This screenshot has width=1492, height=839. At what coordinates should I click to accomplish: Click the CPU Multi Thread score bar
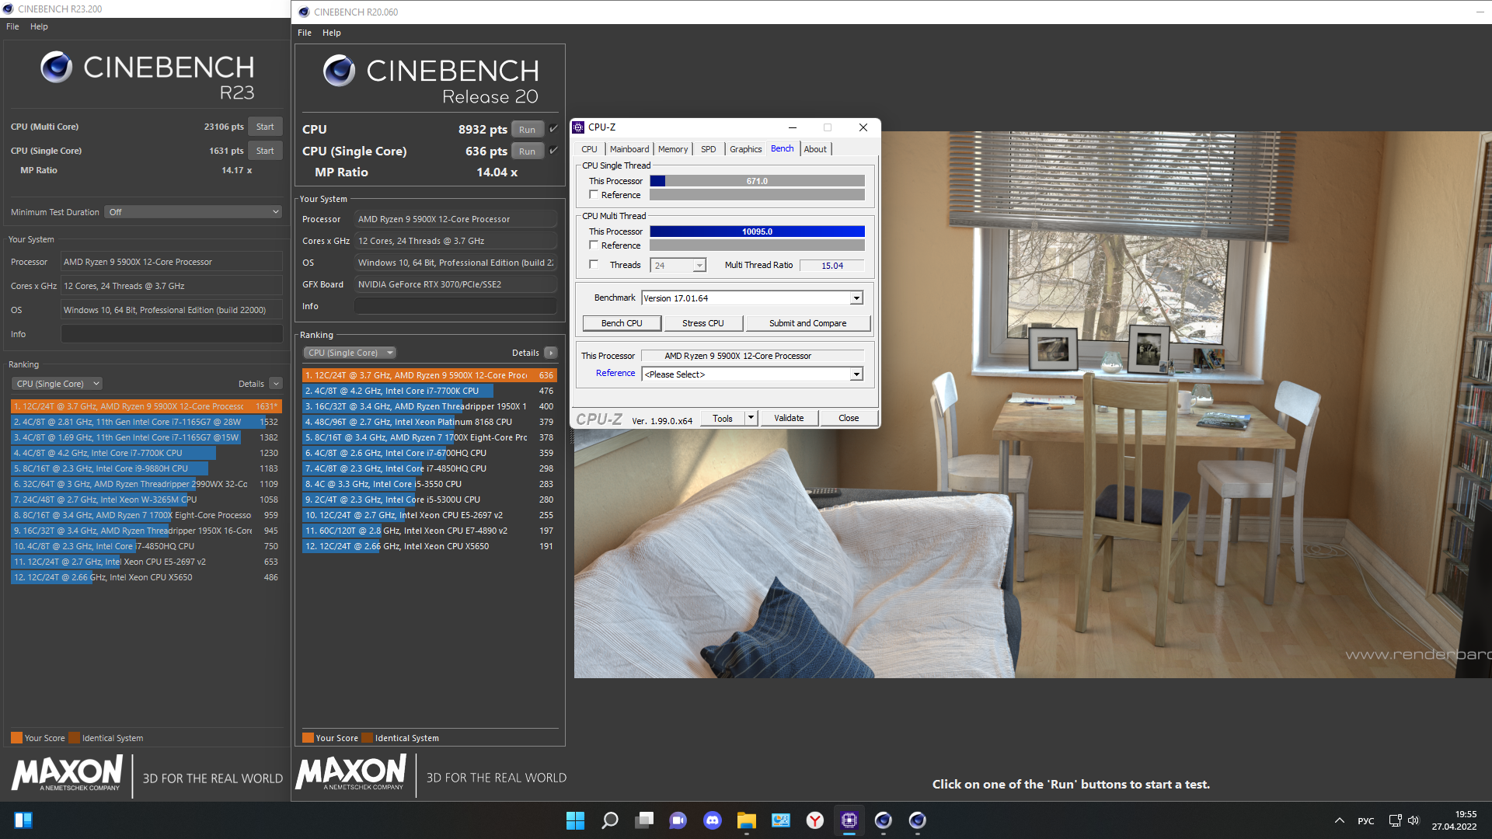pyautogui.click(x=756, y=232)
